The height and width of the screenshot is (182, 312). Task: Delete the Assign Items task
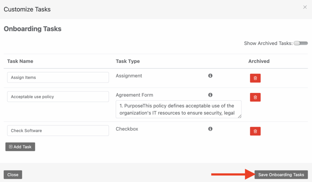(x=255, y=78)
